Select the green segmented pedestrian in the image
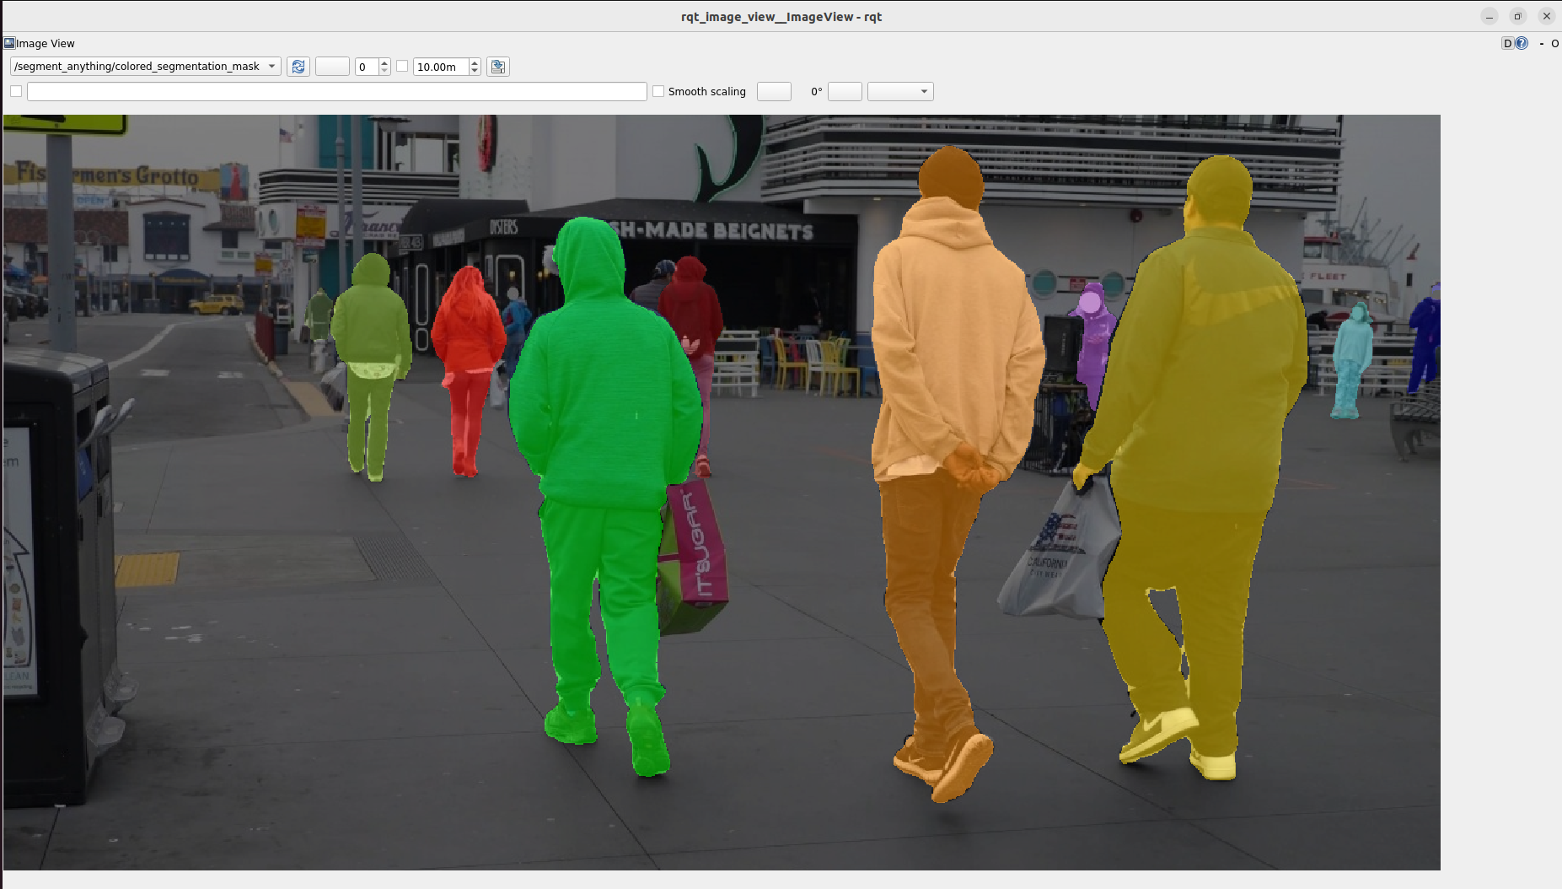This screenshot has width=1562, height=889. (607, 422)
